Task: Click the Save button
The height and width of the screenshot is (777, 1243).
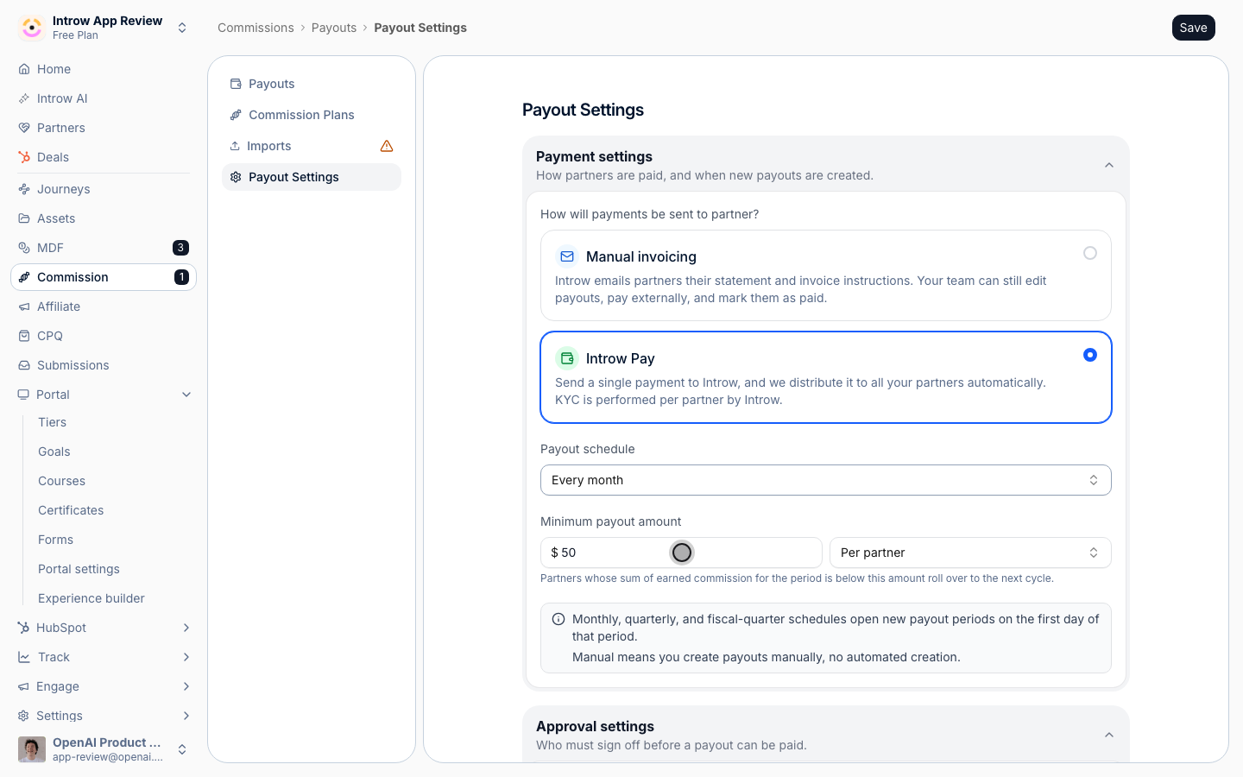Action: tap(1194, 28)
